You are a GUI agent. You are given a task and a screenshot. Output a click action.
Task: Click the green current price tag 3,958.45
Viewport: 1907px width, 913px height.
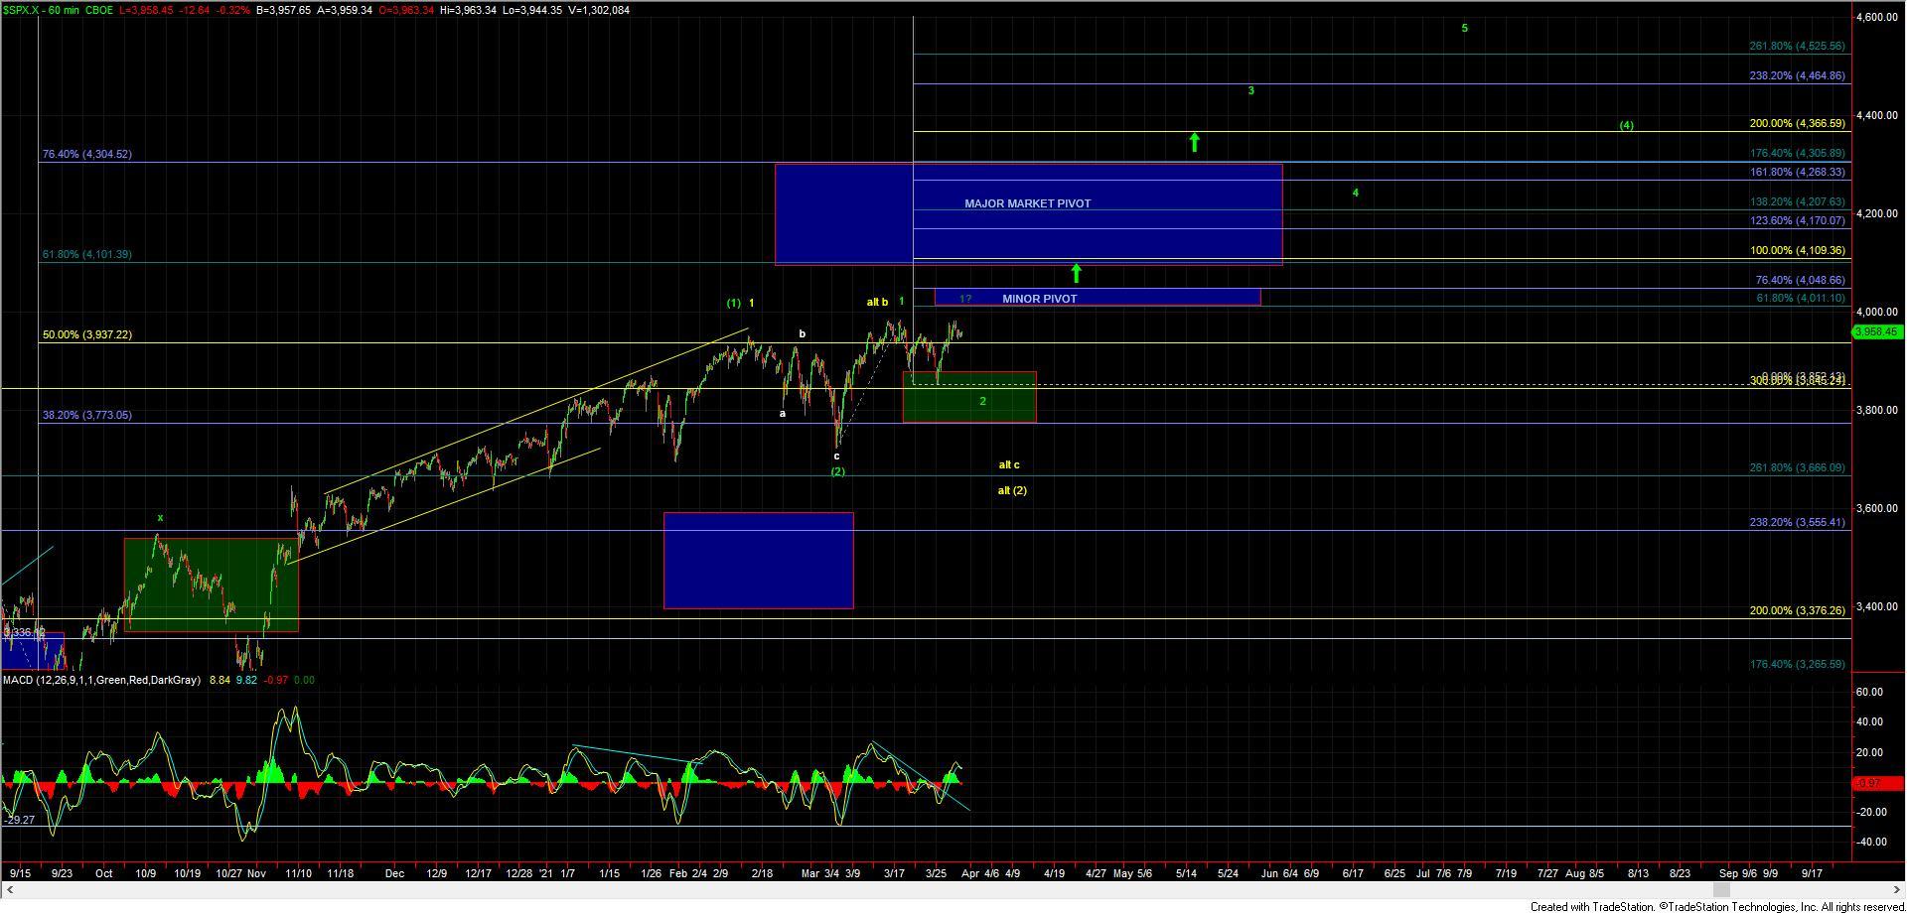(1876, 332)
